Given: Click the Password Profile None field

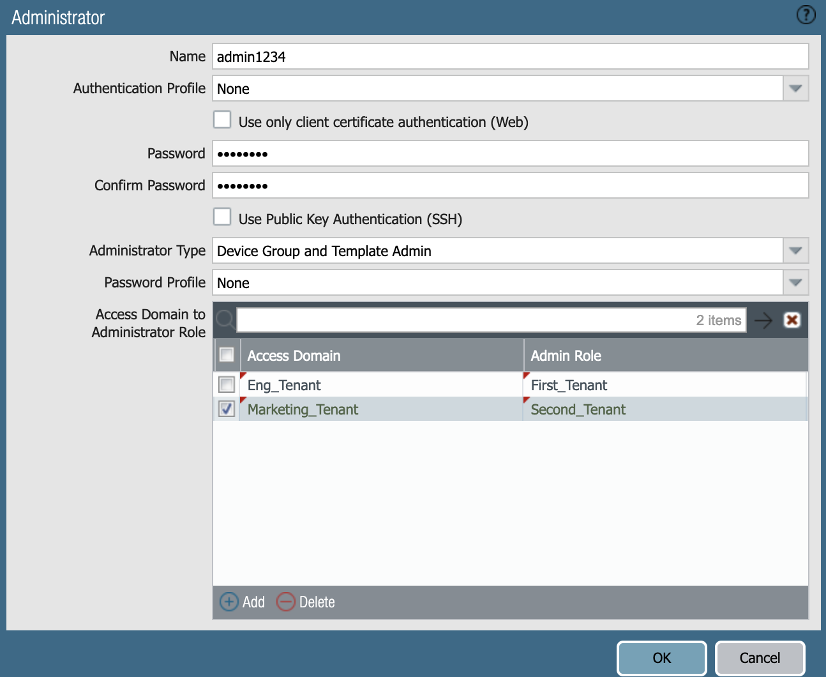Looking at the screenshot, I should click(x=498, y=282).
